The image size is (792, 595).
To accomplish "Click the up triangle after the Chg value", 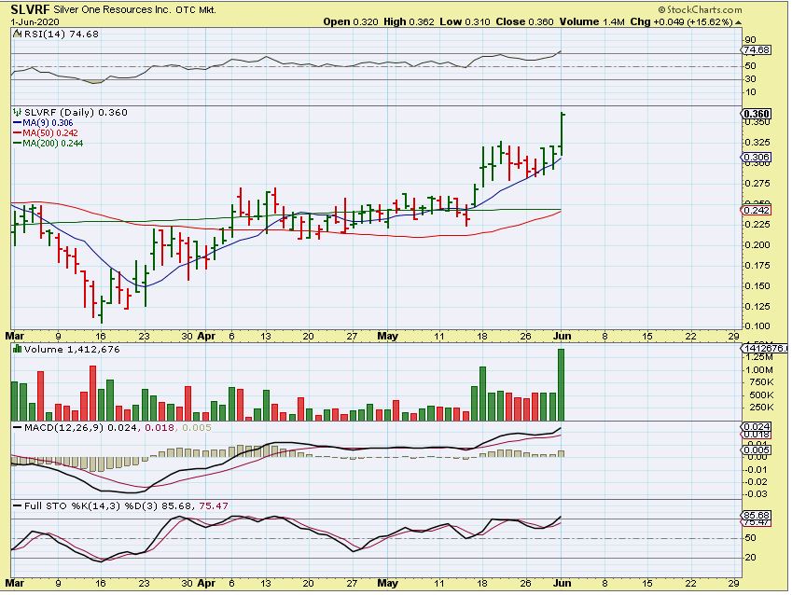I will [x=738, y=22].
